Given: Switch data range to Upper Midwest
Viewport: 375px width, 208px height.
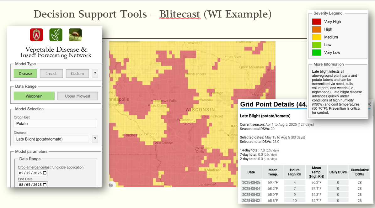Looking at the screenshot, I should point(78,96).
